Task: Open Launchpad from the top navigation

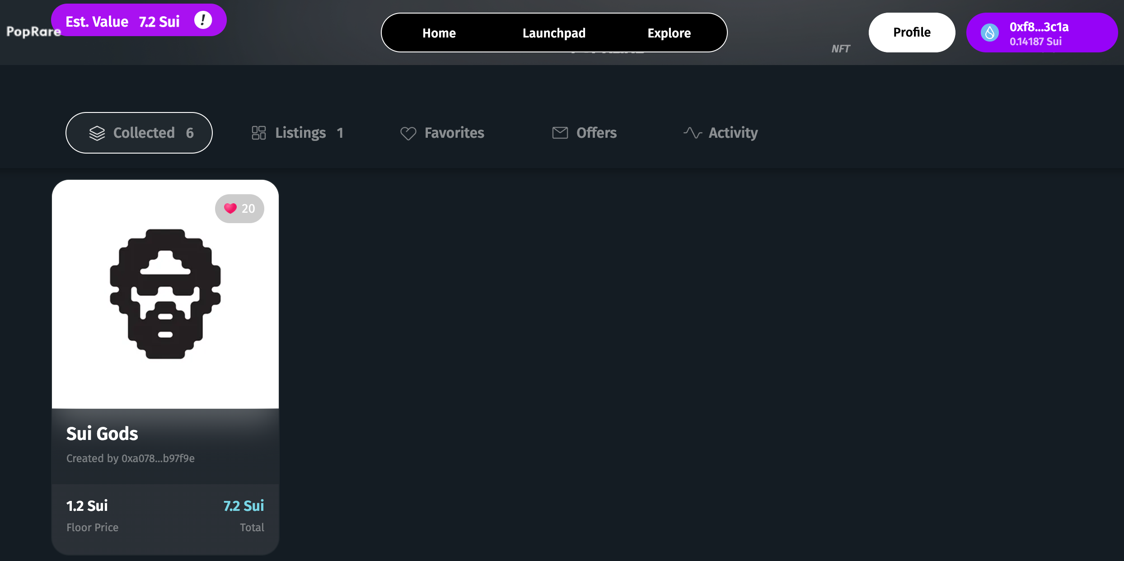Action: tap(554, 33)
